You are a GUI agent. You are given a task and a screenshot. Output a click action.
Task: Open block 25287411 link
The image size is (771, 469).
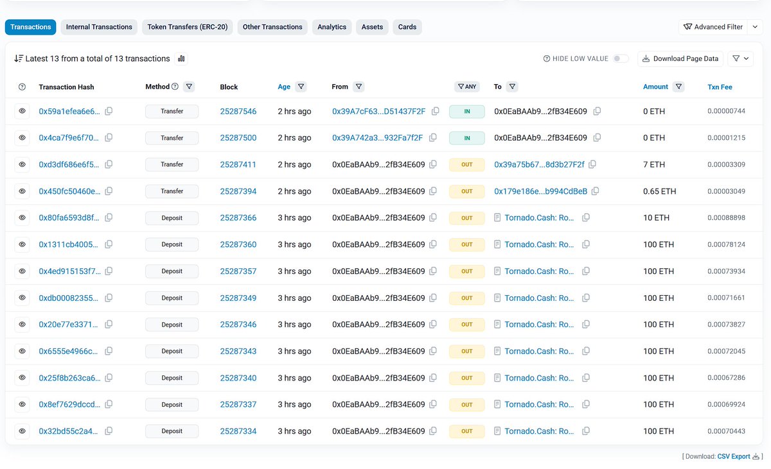238,164
